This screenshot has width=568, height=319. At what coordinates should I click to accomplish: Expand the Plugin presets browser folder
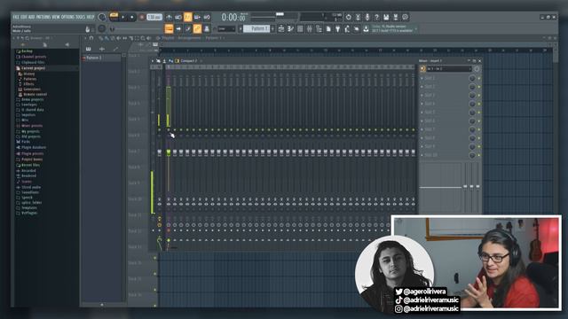coord(32,153)
